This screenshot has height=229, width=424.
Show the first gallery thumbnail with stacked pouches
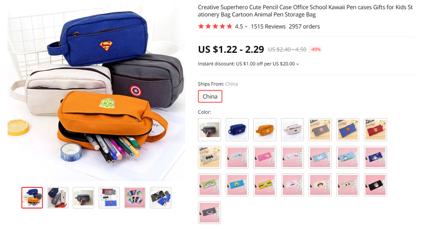pos(32,198)
